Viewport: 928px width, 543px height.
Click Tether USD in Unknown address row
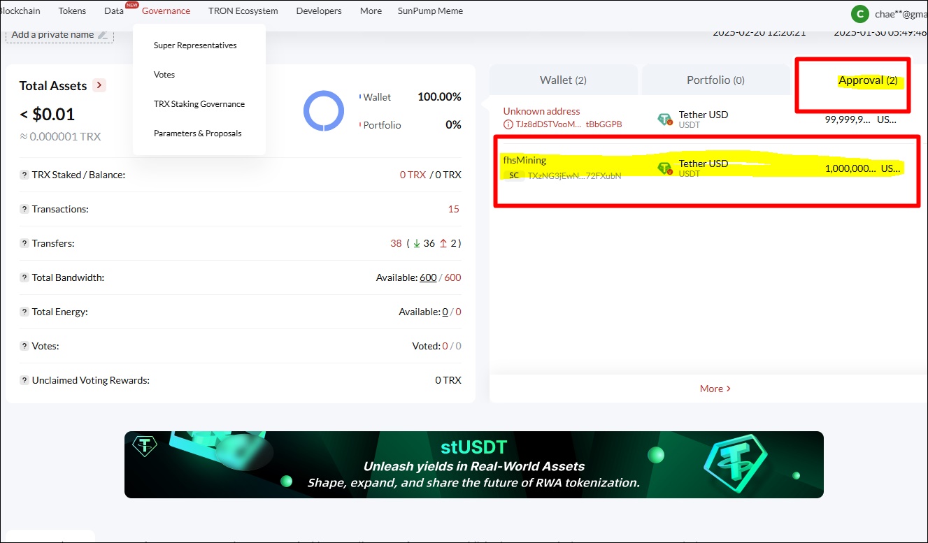pyautogui.click(x=704, y=115)
